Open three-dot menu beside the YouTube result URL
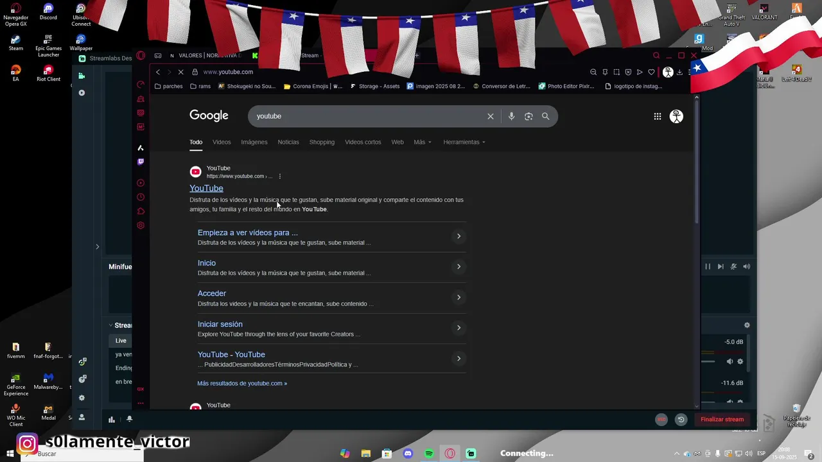Image resolution: width=822 pixels, height=462 pixels. click(x=280, y=176)
